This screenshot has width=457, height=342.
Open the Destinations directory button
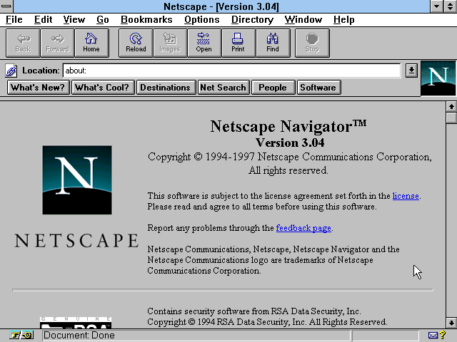tap(166, 88)
